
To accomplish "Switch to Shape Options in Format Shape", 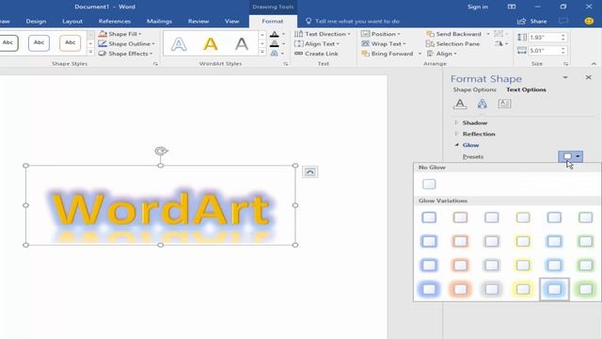I will [x=474, y=89].
